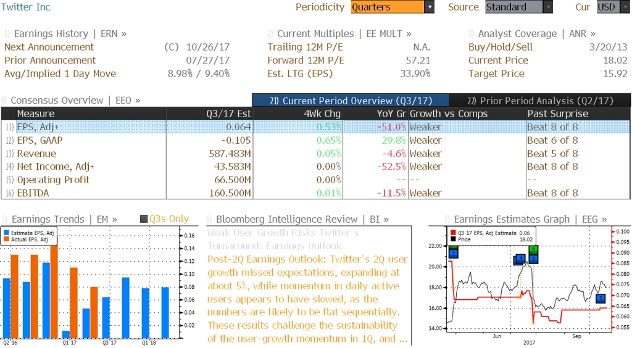Screen dimensions: 632x348
Task: Open blue event marker 5 on graph
Action: click(x=533, y=259)
